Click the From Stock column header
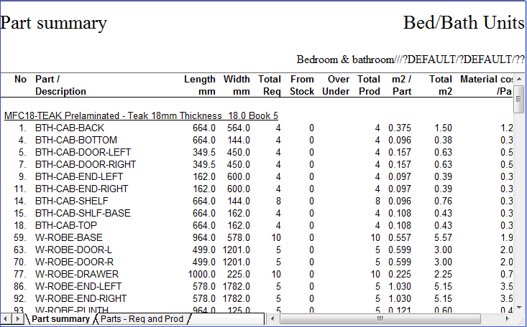The height and width of the screenshot is (327, 527). 302,85
